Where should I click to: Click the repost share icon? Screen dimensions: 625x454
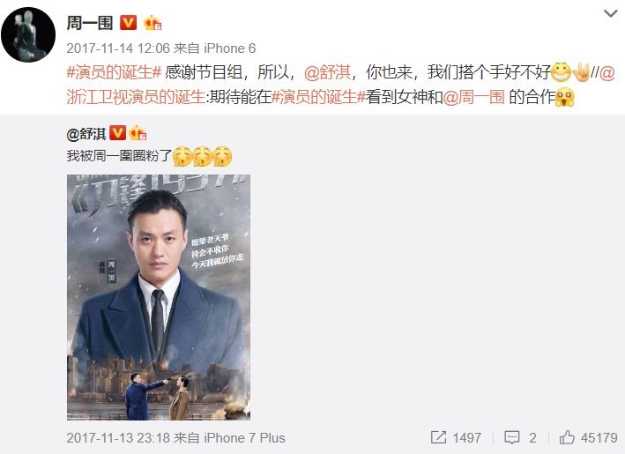point(438,437)
